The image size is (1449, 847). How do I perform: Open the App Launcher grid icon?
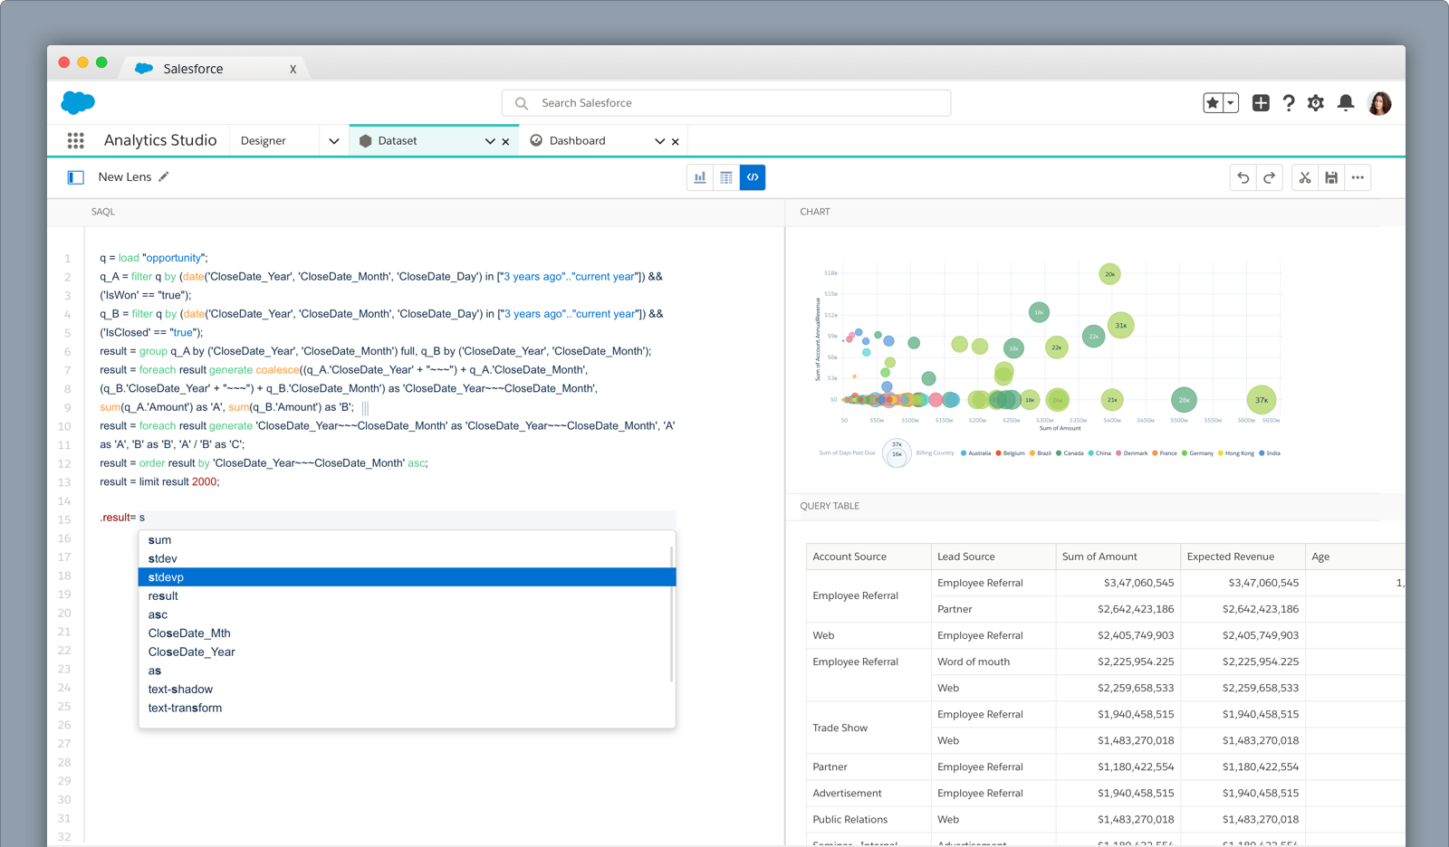(x=76, y=140)
